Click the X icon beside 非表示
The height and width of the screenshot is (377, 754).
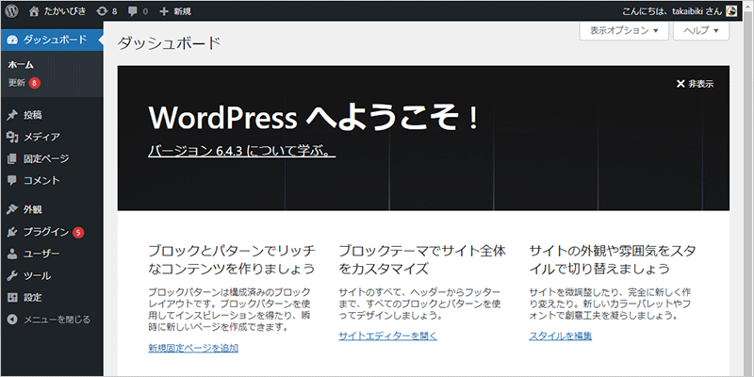pos(680,84)
